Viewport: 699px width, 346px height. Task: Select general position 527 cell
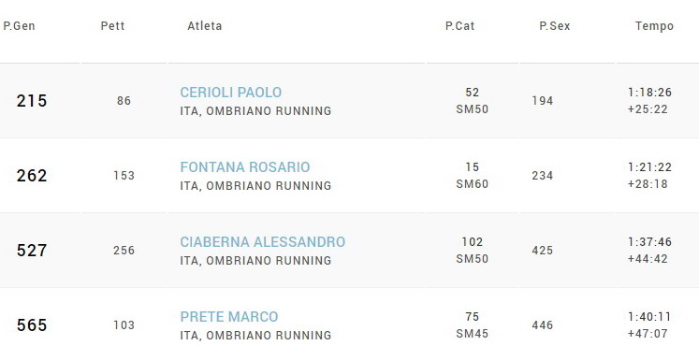tap(32, 251)
